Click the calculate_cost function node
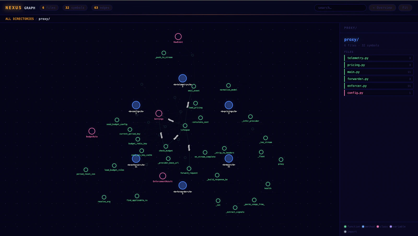This screenshot has width=418, height=236. click(200, 118)
